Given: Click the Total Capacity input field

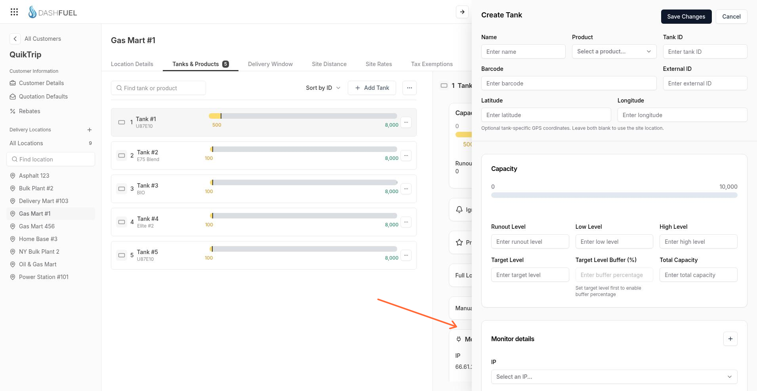Looking at the screenshot, I should 698,275.
